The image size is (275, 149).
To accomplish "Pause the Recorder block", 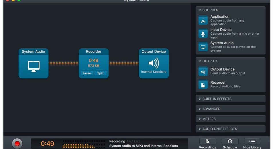I will (87, 73).
